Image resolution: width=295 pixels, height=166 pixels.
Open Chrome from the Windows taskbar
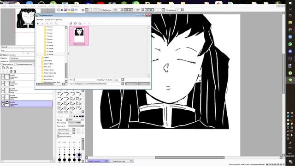[x=290, y=30]
